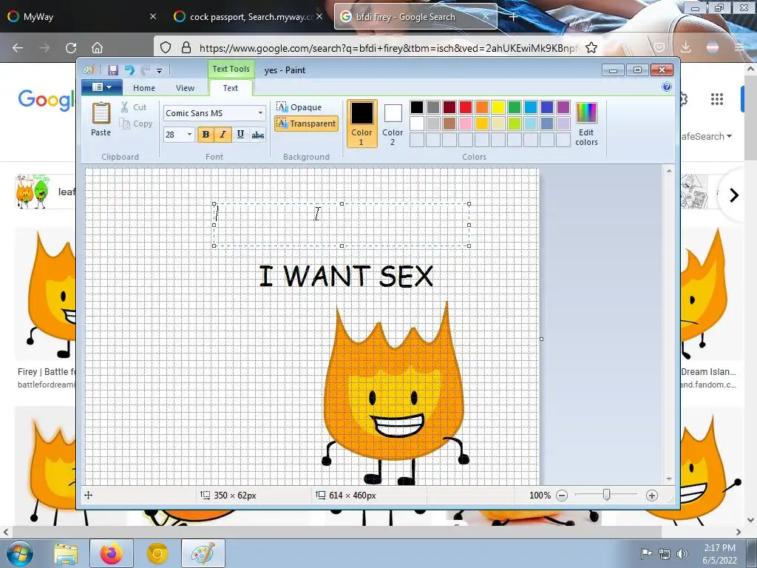This screenshot has width=757, height=568.
Task: Click Firefox home icon
Action: tap(97, 48)
